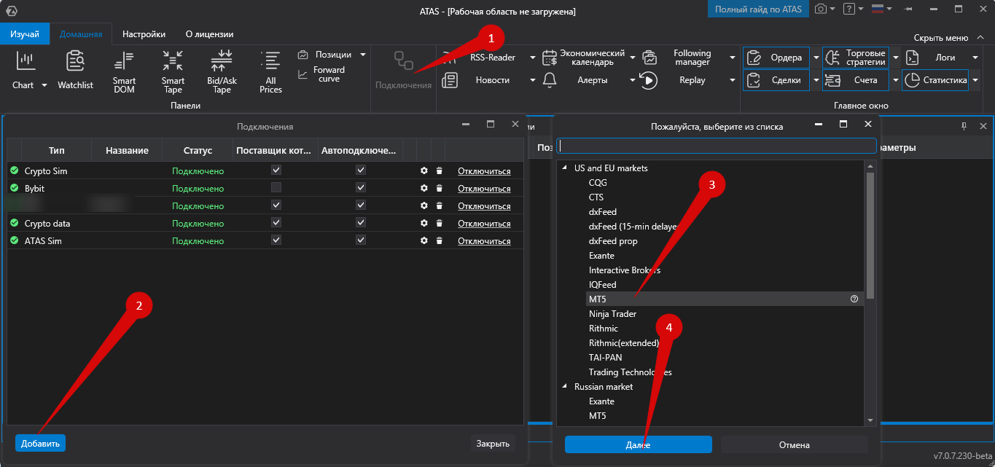Screen dimensions: 995x467
Task: Click the MT5 help question icon
Action: tap(854, 299)
